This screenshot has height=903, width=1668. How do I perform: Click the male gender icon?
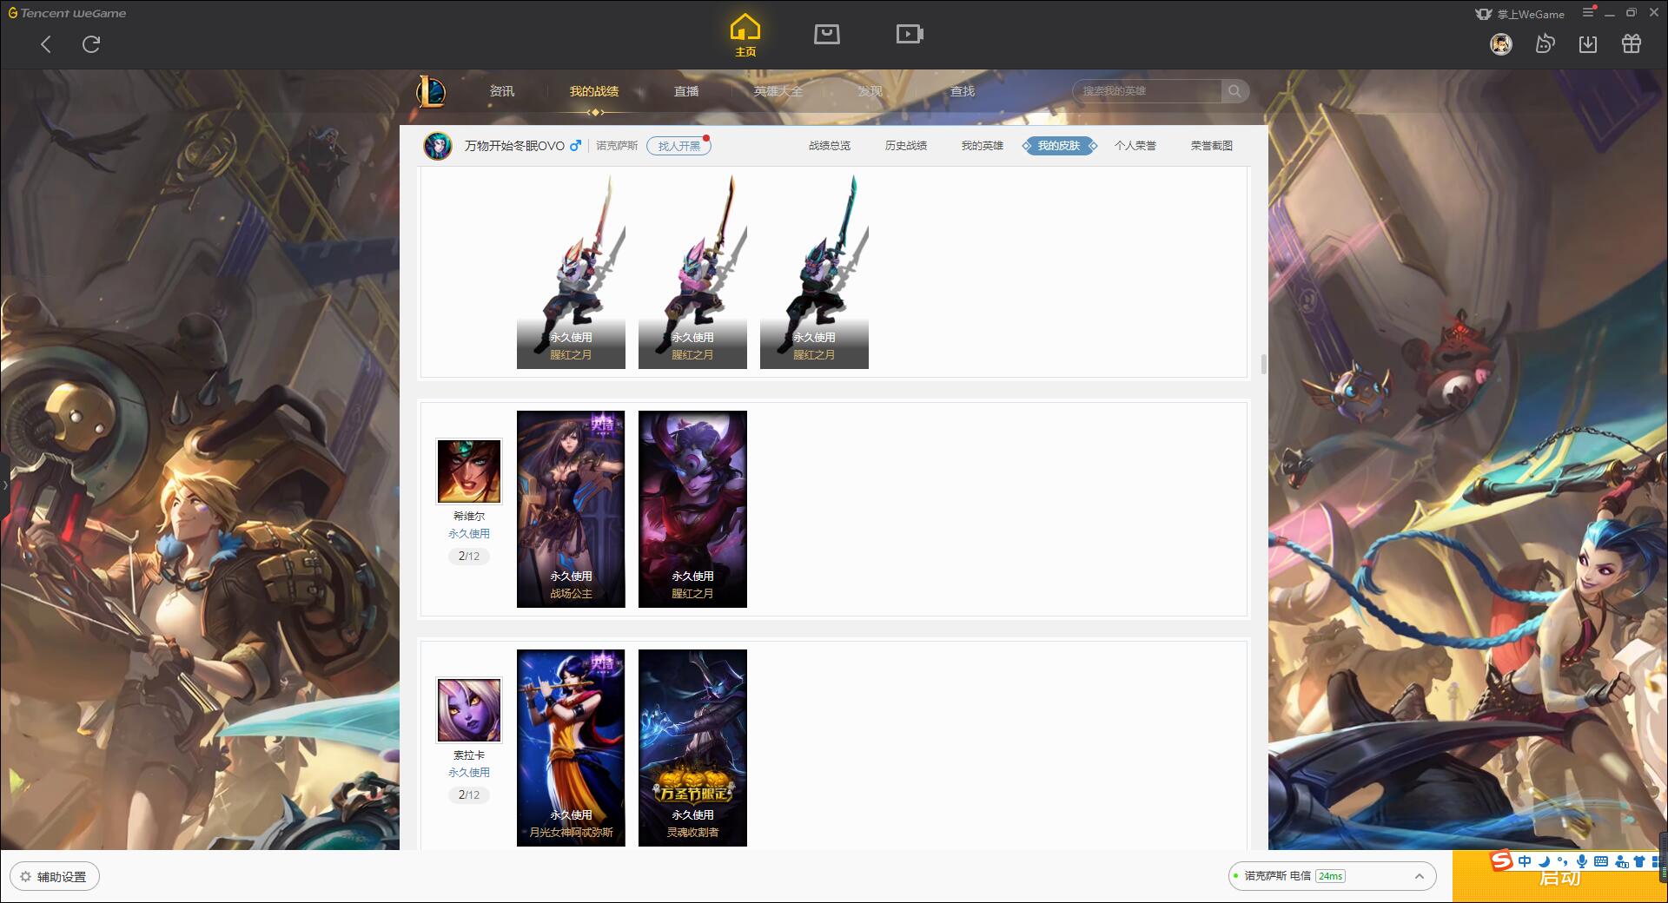pos(575,146)
